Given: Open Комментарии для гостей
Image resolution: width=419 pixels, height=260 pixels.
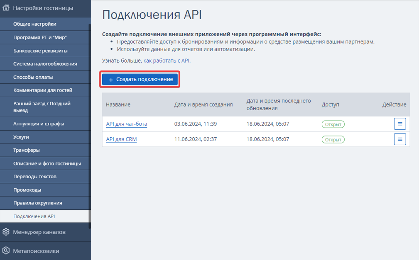Looking at the screenshot, I should (x=44, y=90).
